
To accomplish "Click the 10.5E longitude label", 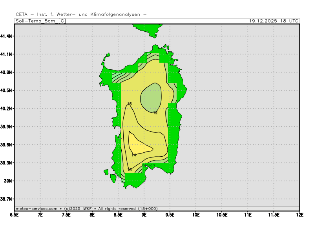I will (222, 215).
